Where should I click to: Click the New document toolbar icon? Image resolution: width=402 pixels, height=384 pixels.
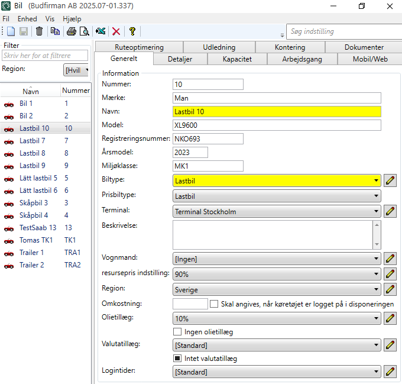tap(11, 31)
